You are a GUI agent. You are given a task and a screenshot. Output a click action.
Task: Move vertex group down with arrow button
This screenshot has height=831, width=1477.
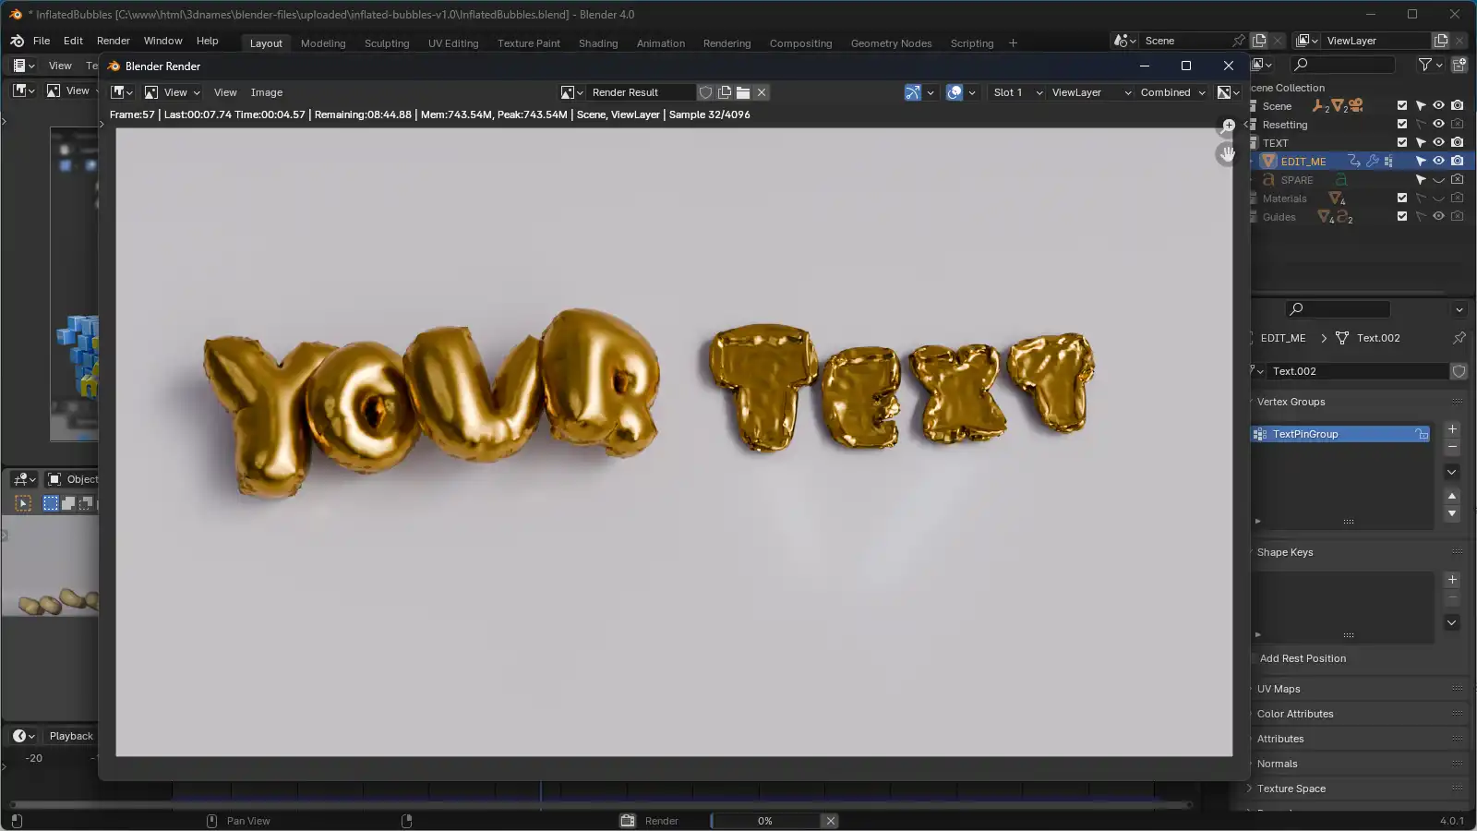pyautogui.click(x=1452, y=513)
